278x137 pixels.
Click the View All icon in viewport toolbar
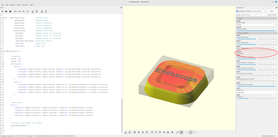point(135,132)
